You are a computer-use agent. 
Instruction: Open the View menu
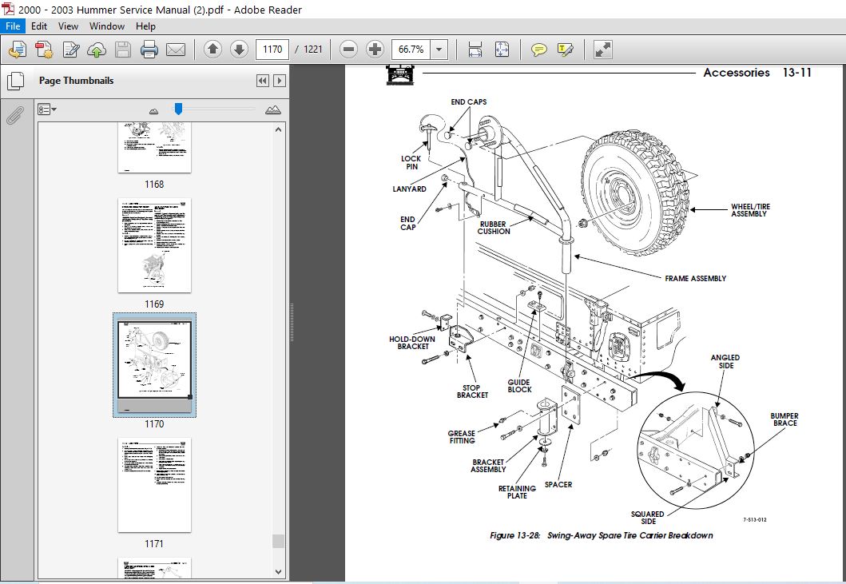point(68,26)
